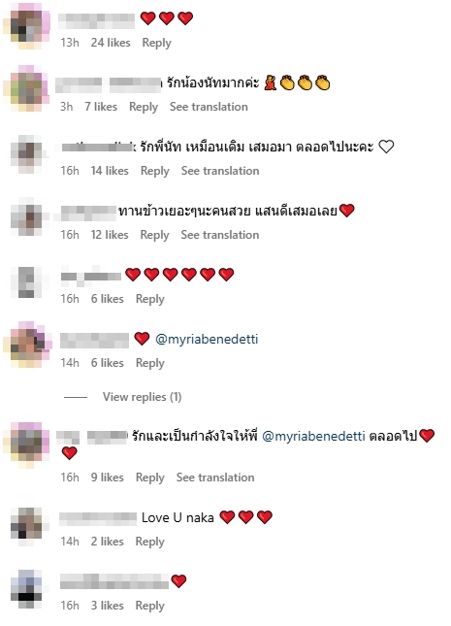Expand View replies (1) thread
The image size is (451, 626).
[142, 397]
